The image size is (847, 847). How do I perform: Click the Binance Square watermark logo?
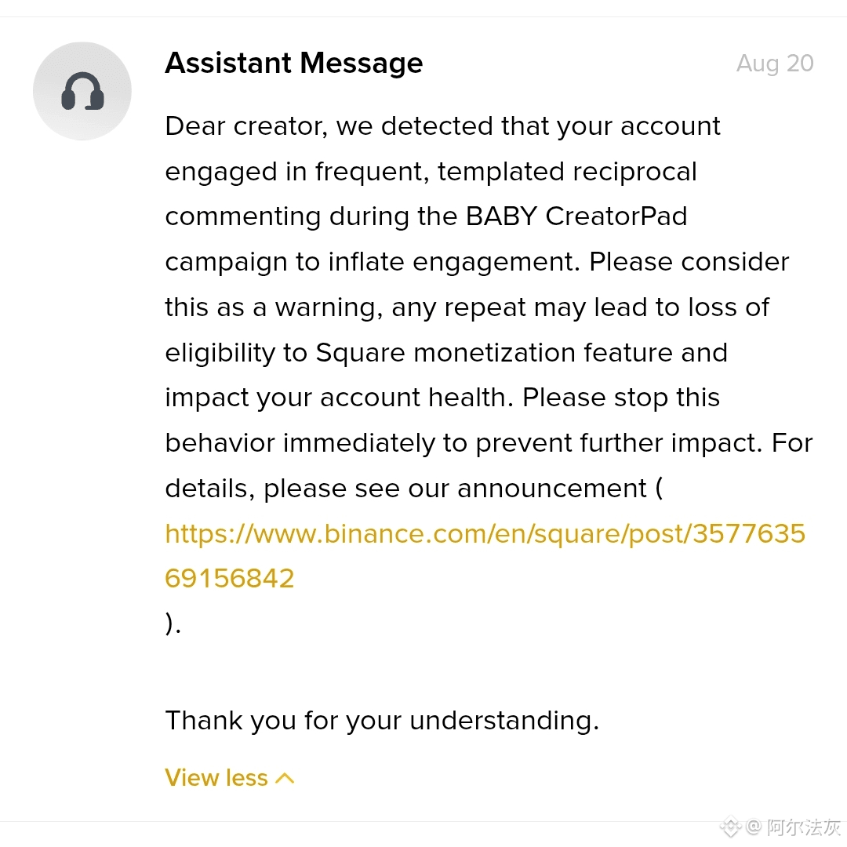point(730,826)
